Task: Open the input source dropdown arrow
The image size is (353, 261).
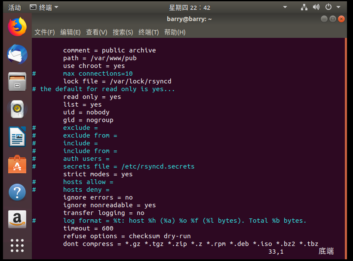Action: point(285,7)
